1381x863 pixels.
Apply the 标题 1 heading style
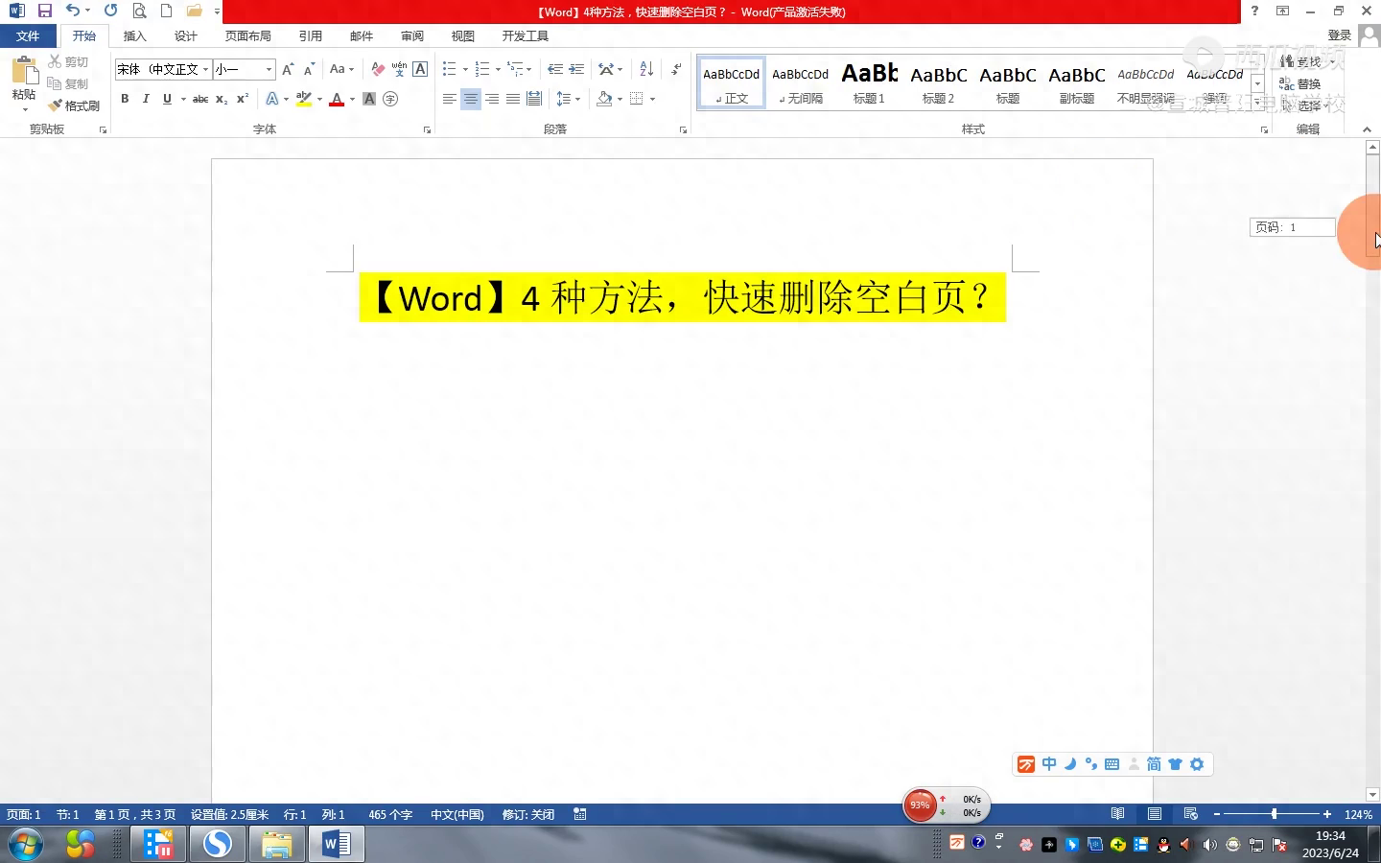tap(869, 82)
